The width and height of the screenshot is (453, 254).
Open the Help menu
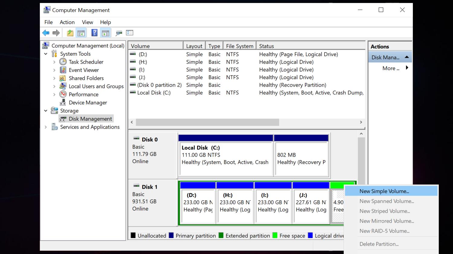105,22
